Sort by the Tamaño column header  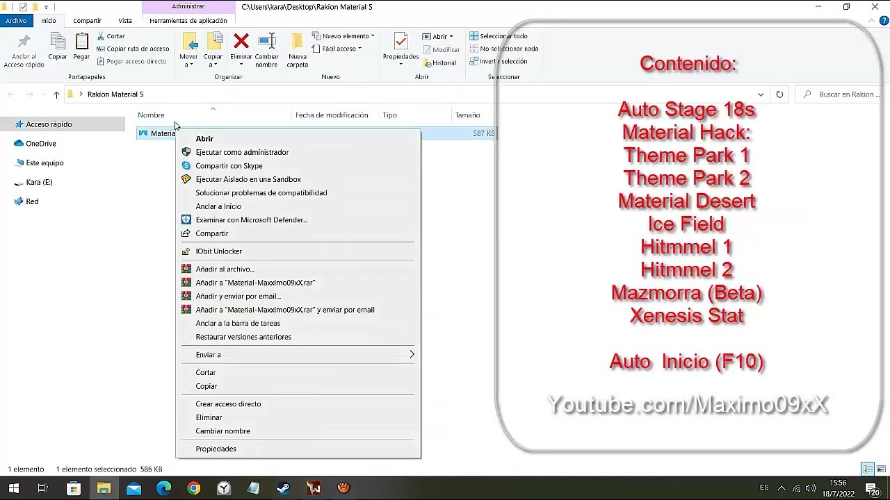[467, 115]
